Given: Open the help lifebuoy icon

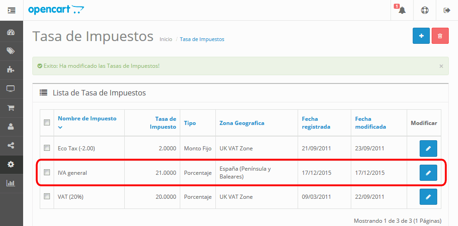Looking at the screenshot, I should click(424, 10).
